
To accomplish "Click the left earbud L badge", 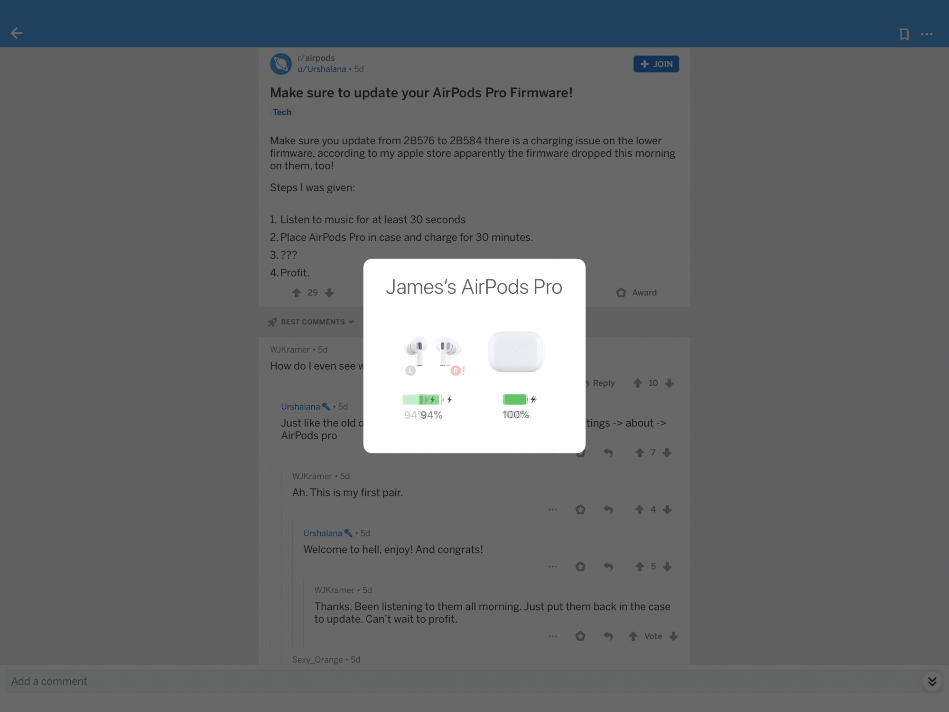I will (x=410, y=371).
